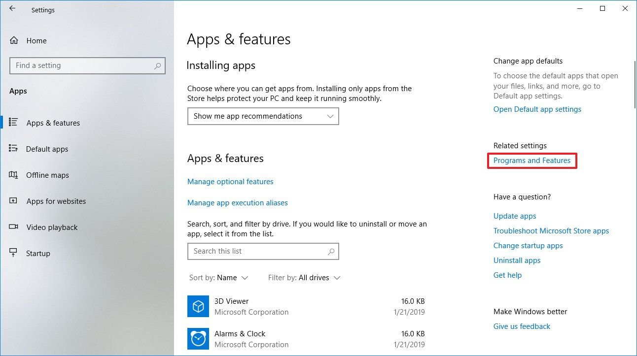
Task: Open the app recommendations dropdown
Action: [263, 117]
